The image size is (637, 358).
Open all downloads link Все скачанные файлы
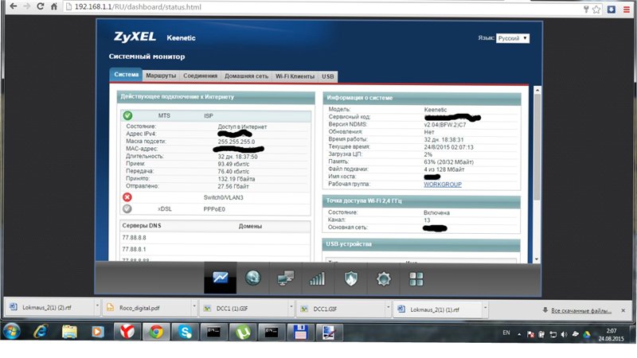(x=581, y=310)
